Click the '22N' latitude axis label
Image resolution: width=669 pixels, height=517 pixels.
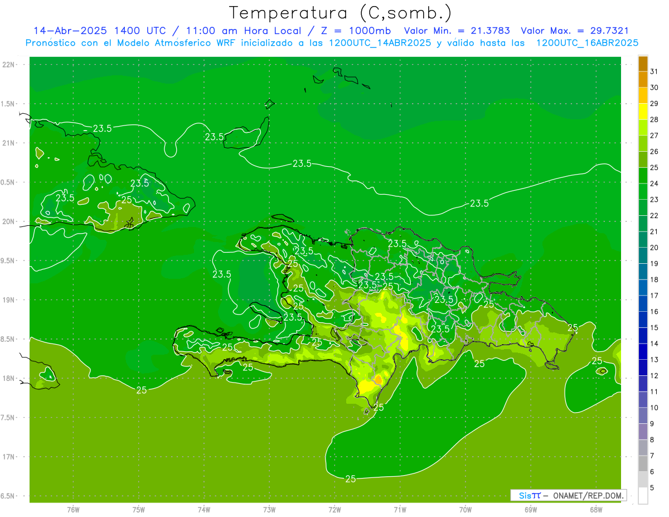[x=8, y=65]
